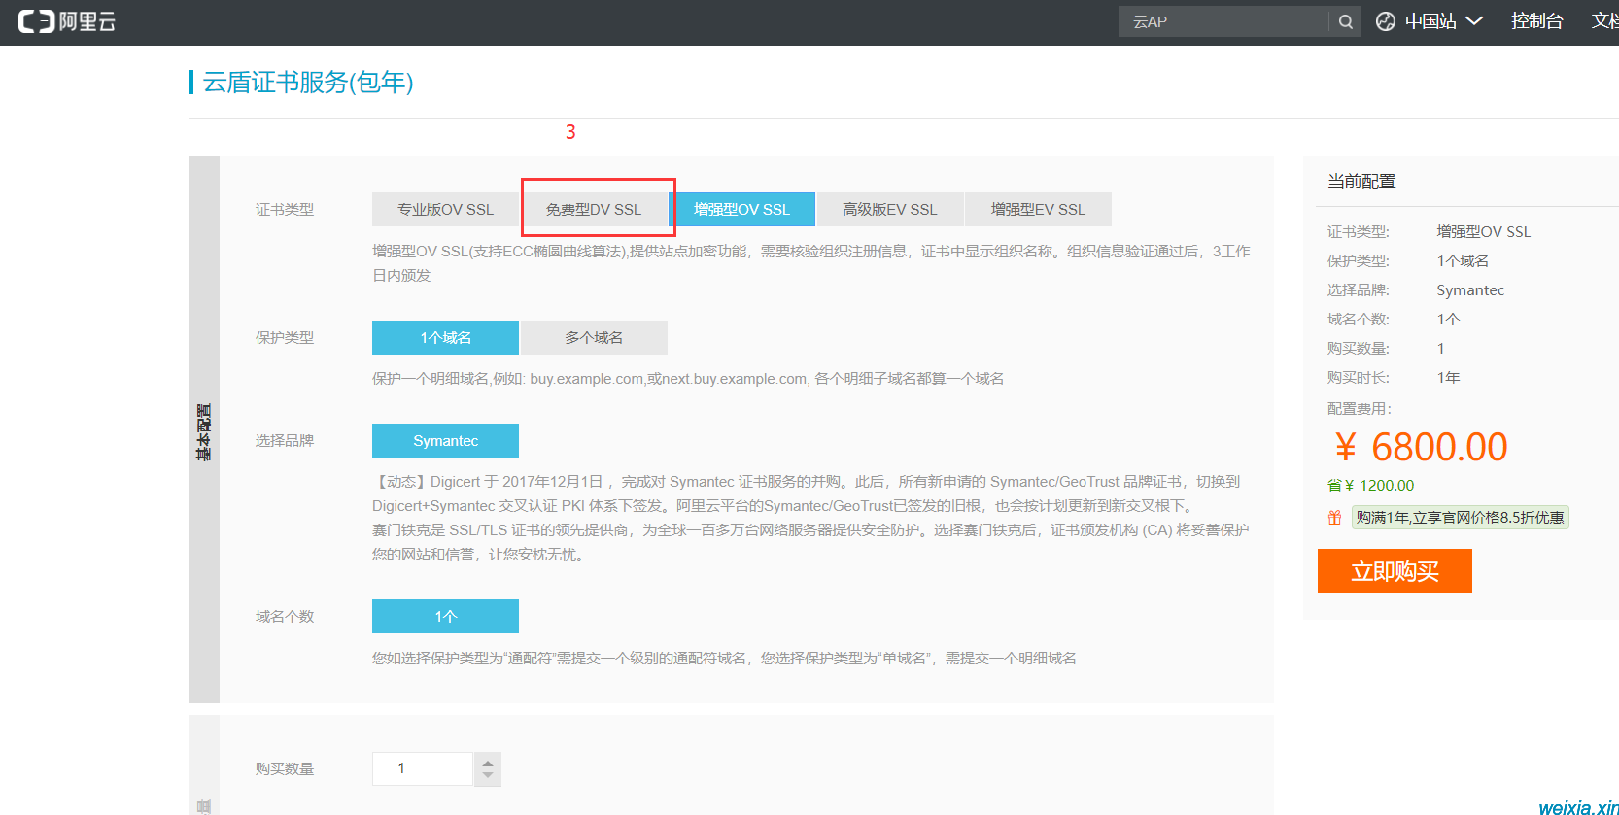Click the red gift promotion icon

pos(1335,518)
